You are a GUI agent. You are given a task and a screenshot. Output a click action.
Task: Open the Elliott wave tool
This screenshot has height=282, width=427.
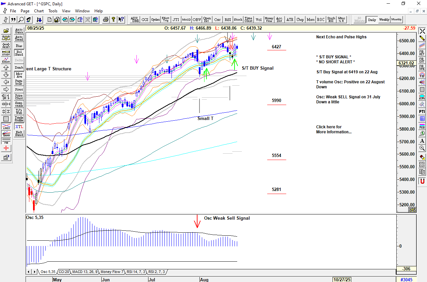tap(6, 60)
